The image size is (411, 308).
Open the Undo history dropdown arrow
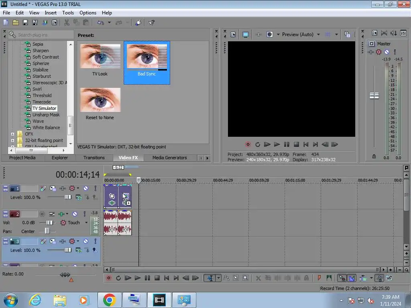(x=109, y=22)
